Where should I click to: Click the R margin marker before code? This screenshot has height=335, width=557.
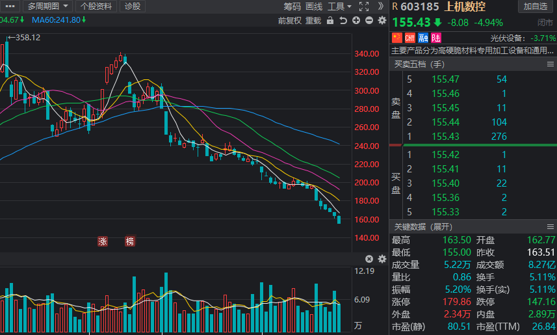(x=395, y=7)
